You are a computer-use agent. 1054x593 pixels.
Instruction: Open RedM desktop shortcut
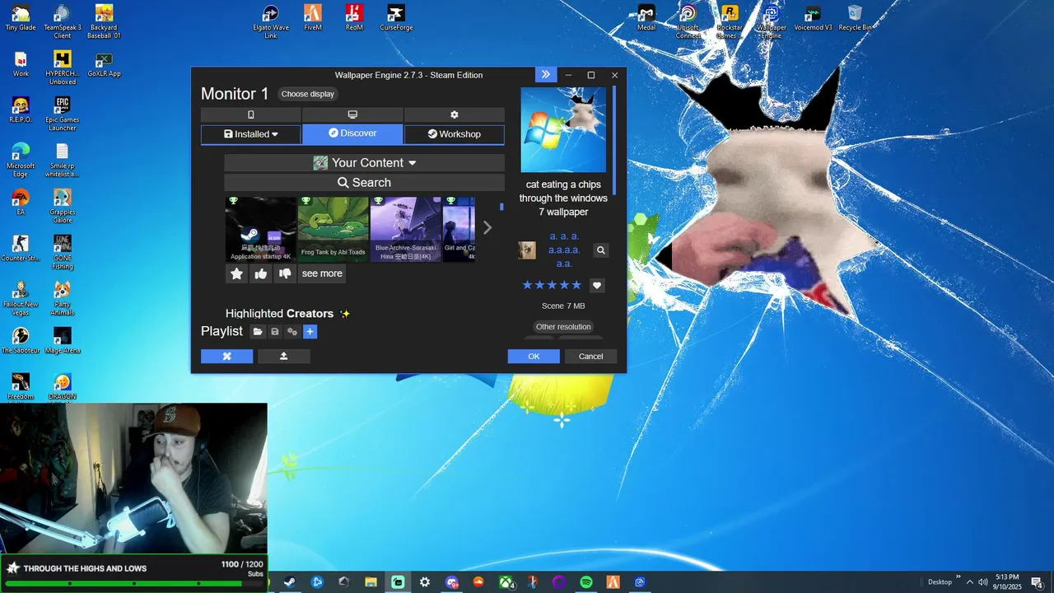coord(354,18)
